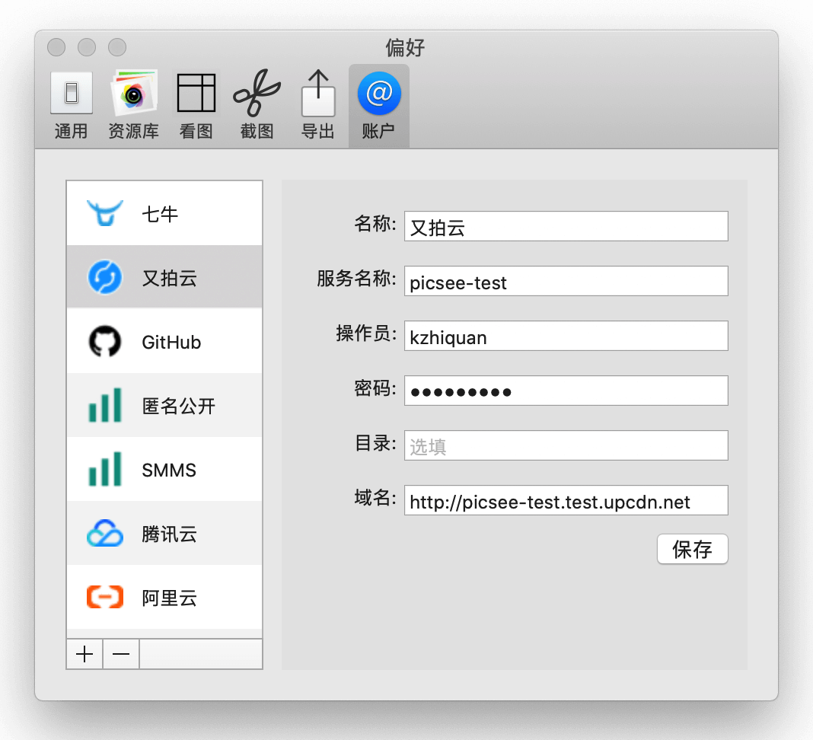Click the SMMS green bar chart icon
Viewport: 813px width, 740px height.
[105, 469]
